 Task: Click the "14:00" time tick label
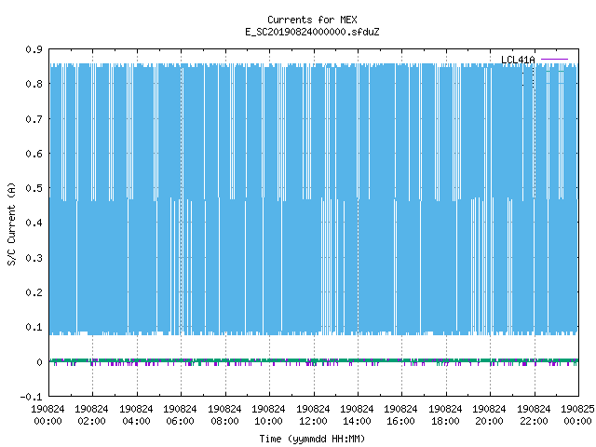[357, 421]
